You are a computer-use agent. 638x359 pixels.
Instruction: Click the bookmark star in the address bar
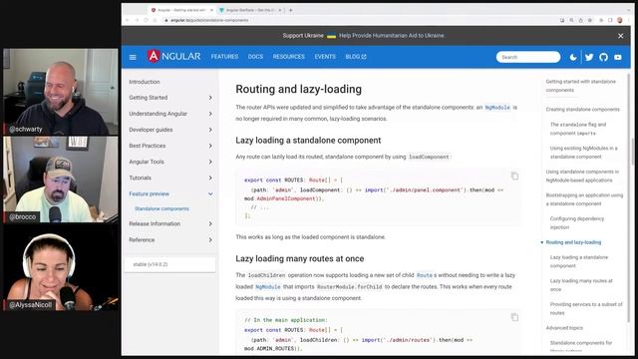(x=589, y=20)
